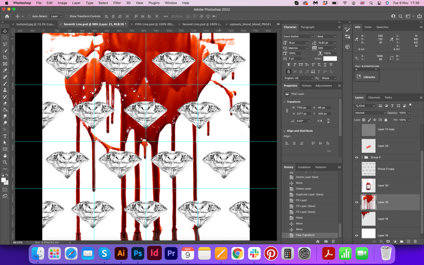424x265 pixels.
Task: Click the white text Color swatch
Action: coord(330,59)
